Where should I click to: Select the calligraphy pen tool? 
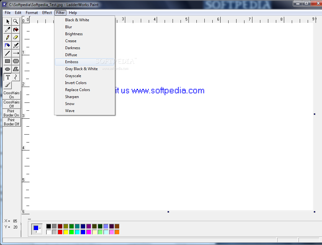[16, 45]
